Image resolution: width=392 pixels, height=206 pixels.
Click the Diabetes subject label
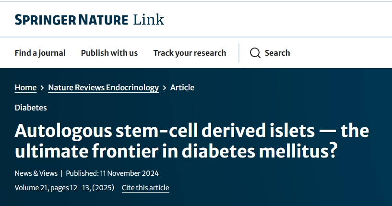(x=31, y=108)
